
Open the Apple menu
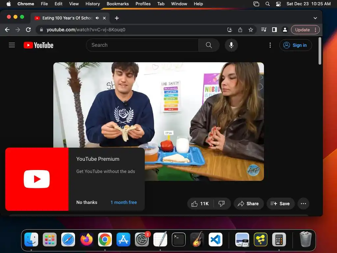click(x=9, y=4)
